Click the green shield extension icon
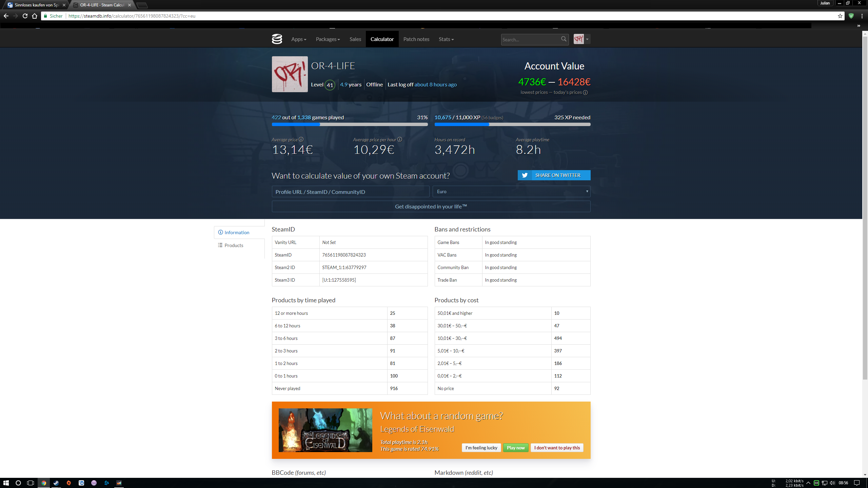868x488 pixels. [x=851, y=16]
